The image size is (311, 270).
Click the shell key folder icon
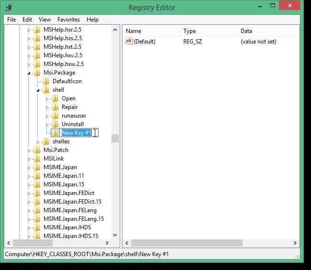coord(46,90)
